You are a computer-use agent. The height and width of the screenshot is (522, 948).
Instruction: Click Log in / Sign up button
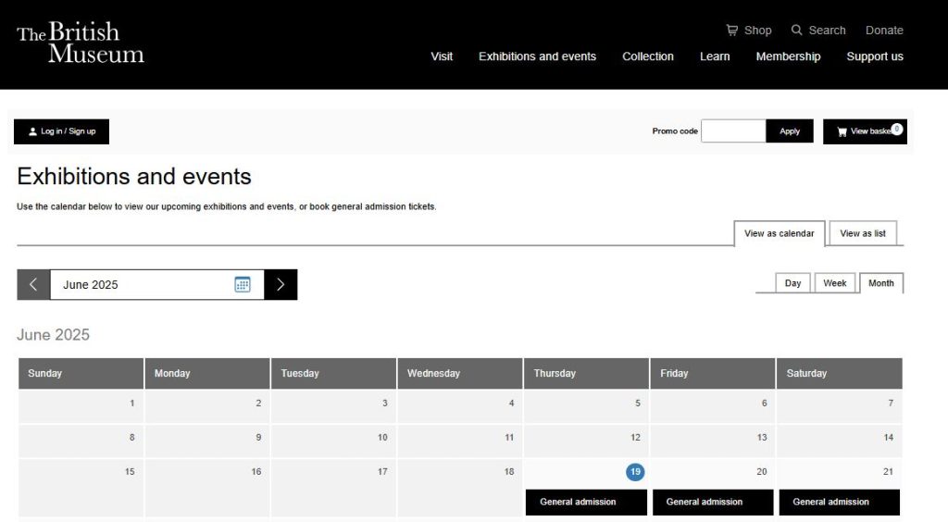[x=61, y=131]
